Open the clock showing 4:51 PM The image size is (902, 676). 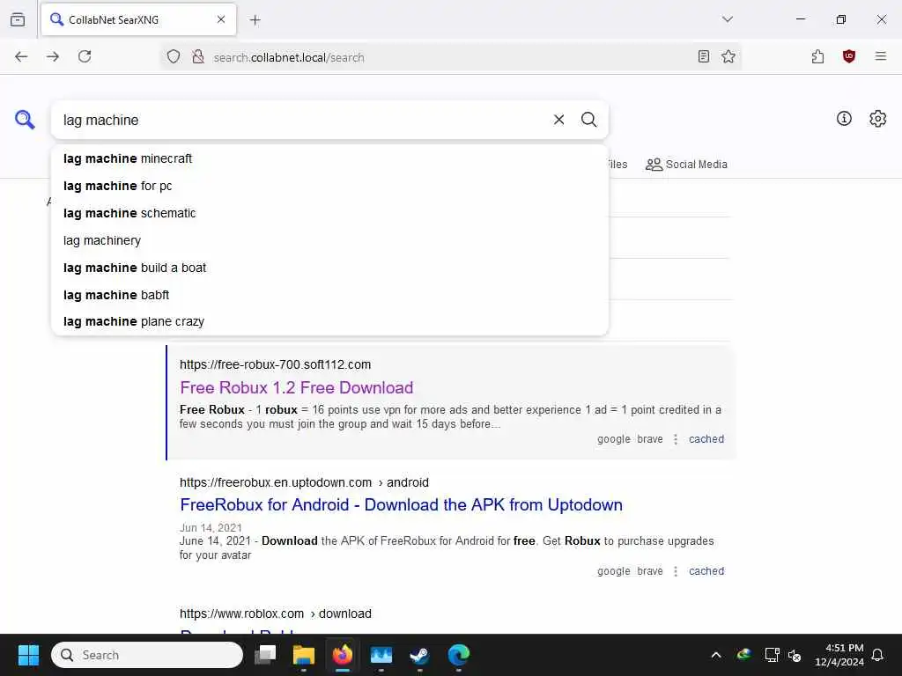point(839,655)
